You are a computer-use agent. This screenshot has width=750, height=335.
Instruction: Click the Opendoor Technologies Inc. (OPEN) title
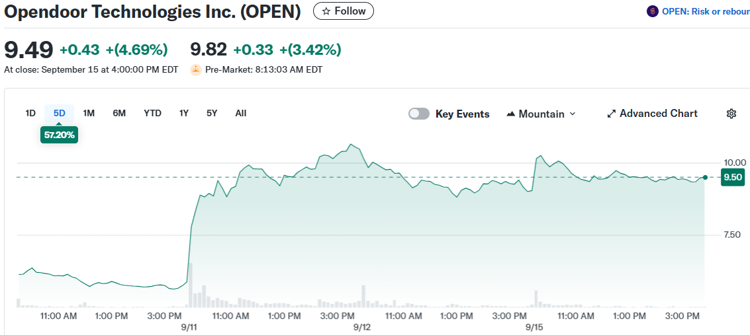pos(153,12)
